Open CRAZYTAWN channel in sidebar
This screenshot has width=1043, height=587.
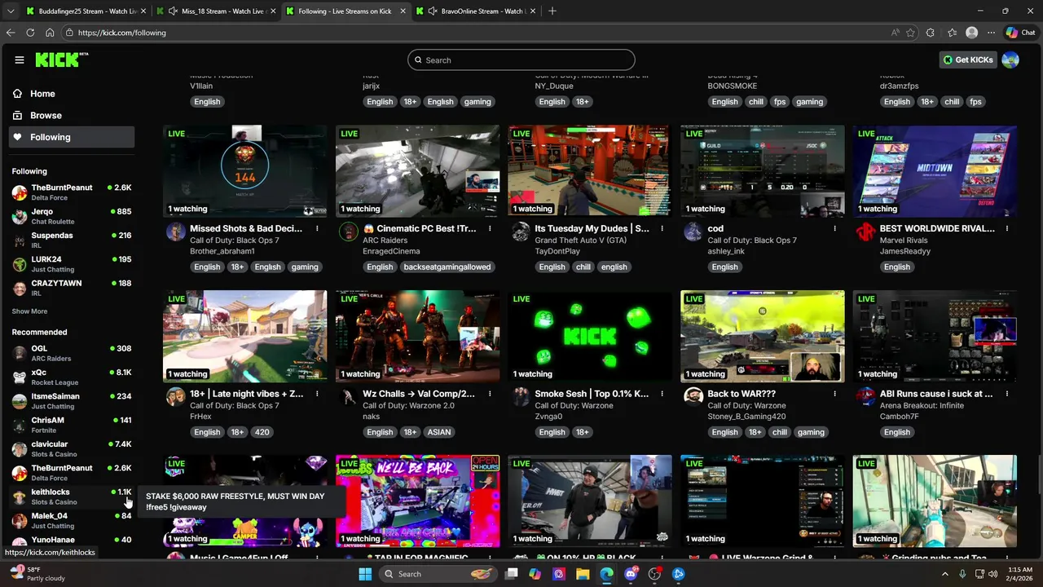(x=73, y=288)
